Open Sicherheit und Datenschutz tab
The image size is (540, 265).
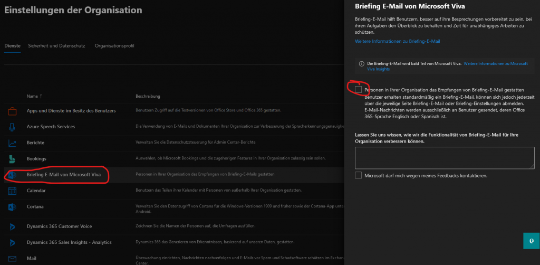[x=57, y=46]
